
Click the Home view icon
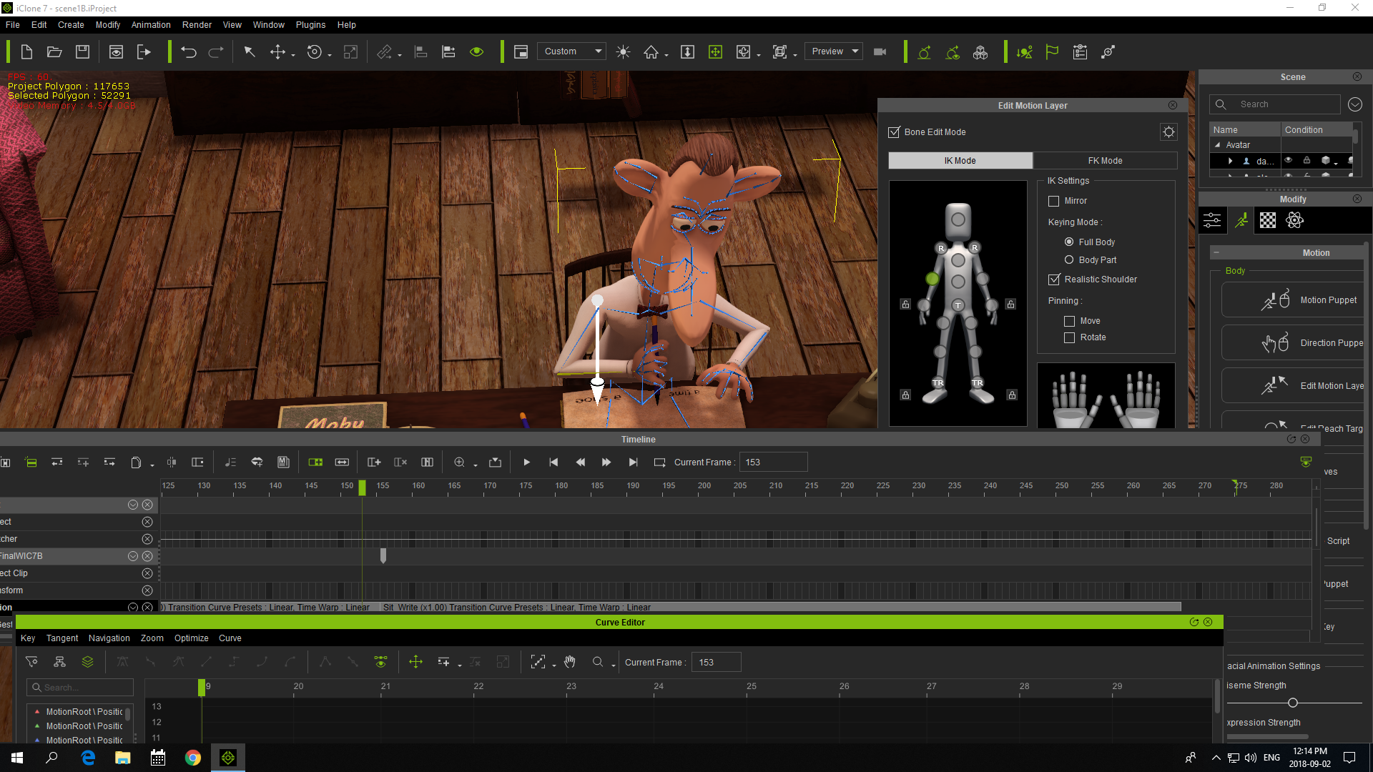pyautogui.click(x=651, y=51)
